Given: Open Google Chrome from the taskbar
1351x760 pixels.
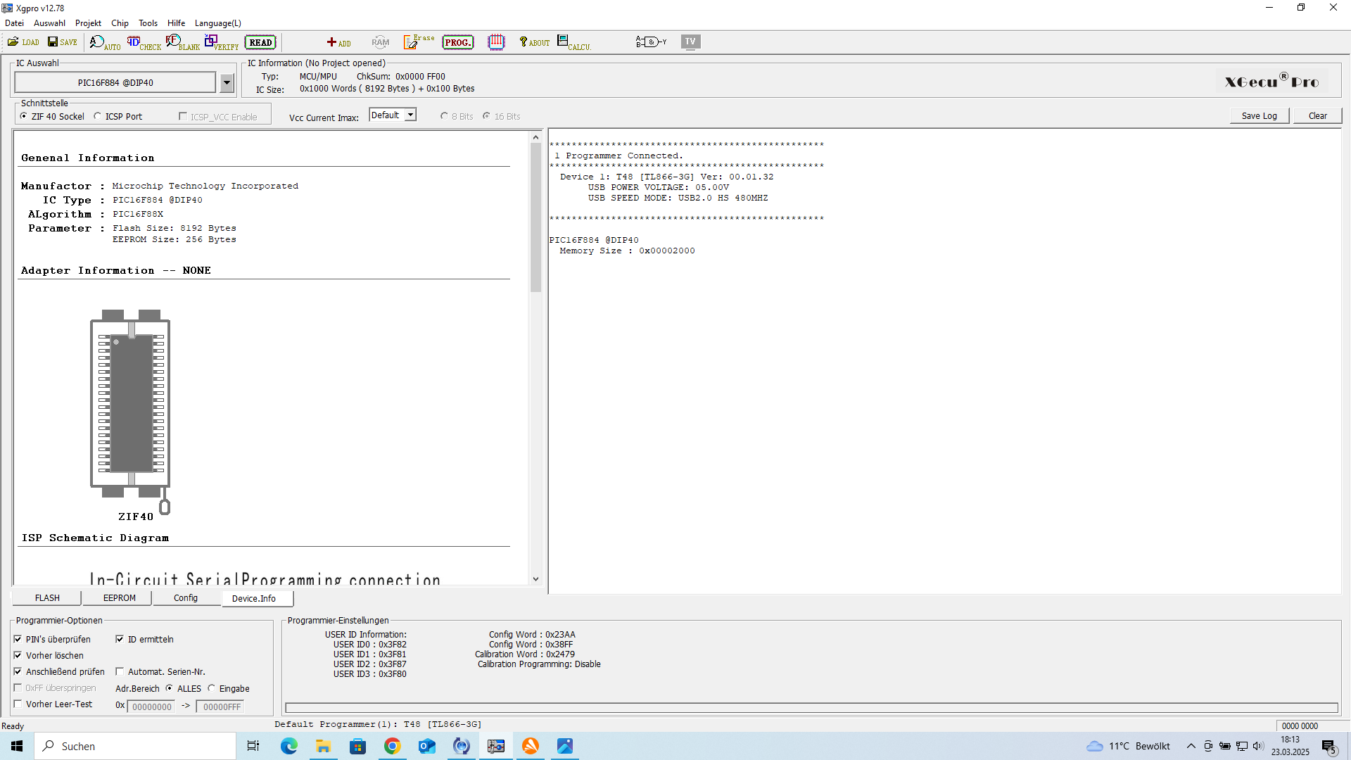Looking at the screenshot, I should pyautogui.click(x=393, y=746).
